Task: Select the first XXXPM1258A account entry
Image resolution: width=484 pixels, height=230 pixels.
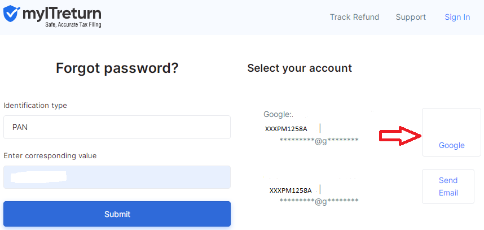Action: click(286, 129)
